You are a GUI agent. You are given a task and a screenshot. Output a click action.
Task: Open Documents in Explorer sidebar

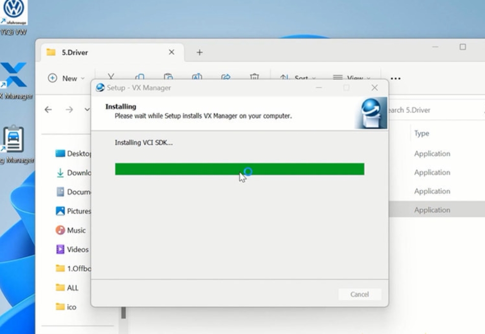(x=73, y=192)
